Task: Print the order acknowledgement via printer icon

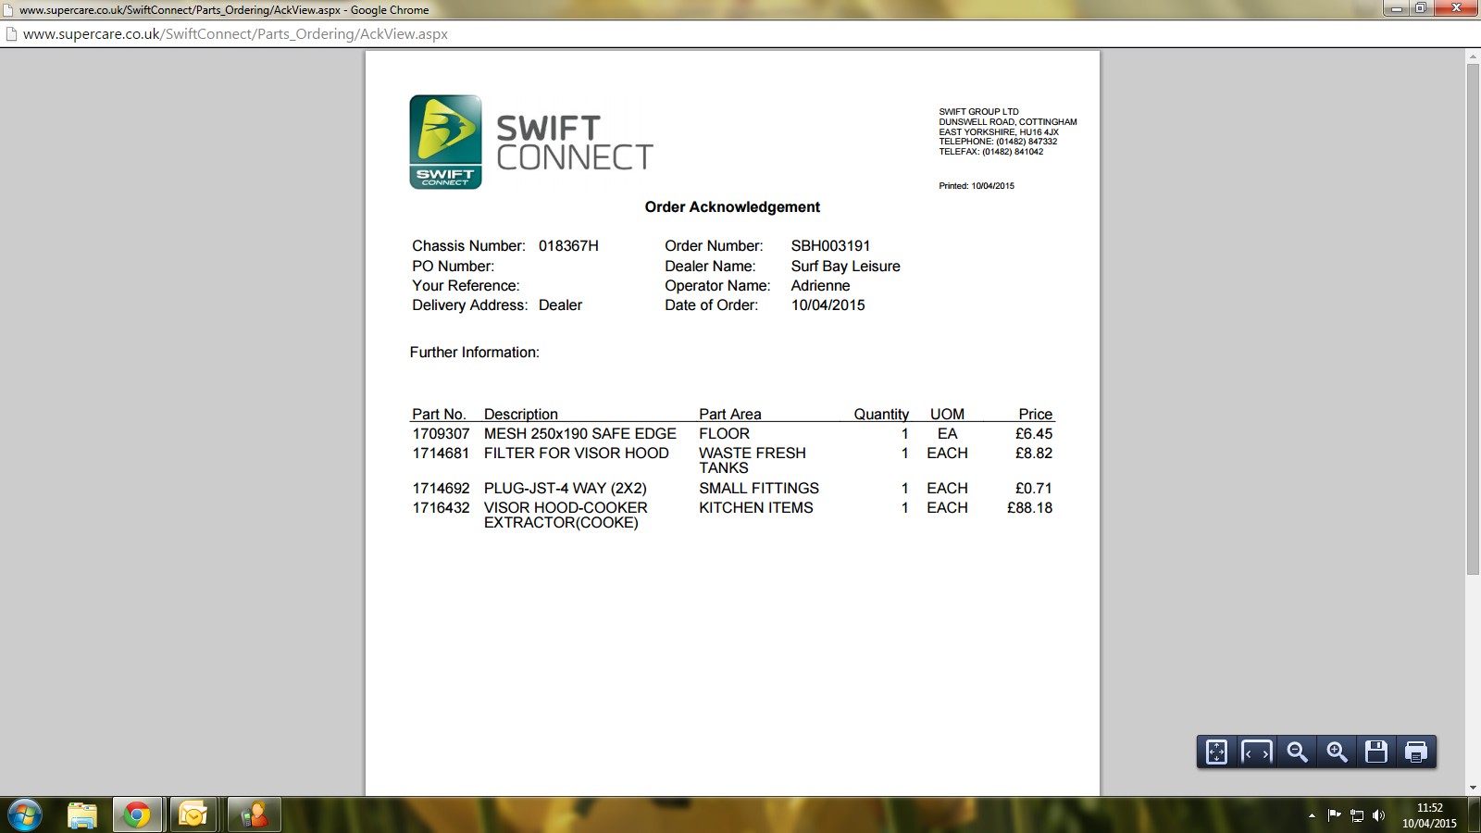Action: [x=1416, y=752]
